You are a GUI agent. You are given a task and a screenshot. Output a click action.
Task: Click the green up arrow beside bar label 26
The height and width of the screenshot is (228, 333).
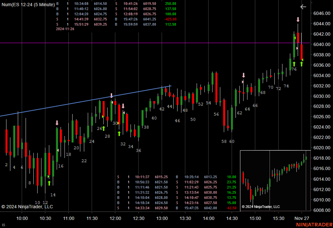(x=103, y=128)
